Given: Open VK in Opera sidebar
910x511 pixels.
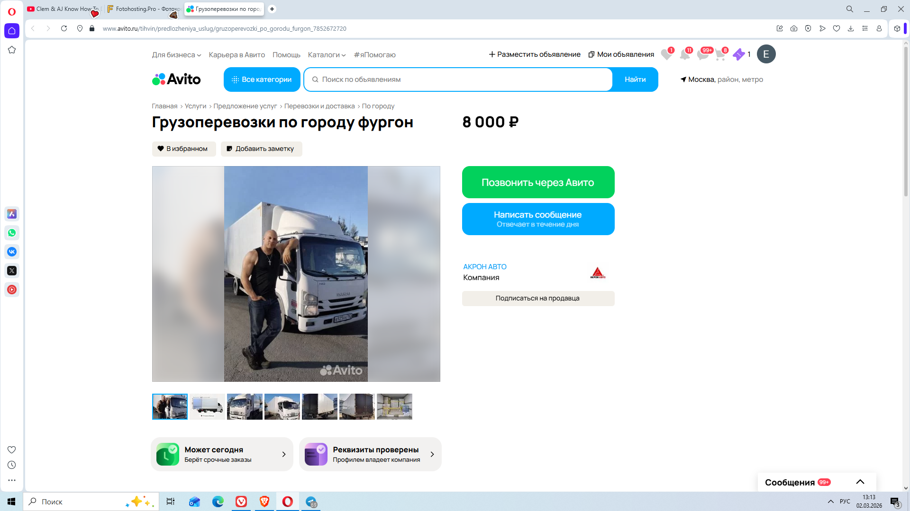Looking at the screenshot, I should pyautogui.click(x=12, y=252).
